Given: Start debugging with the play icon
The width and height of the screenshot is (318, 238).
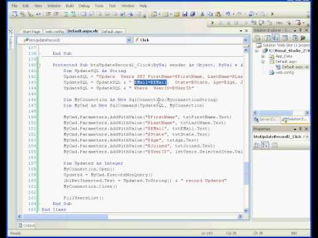Looking at the screenshot, I should pos(272,14).
